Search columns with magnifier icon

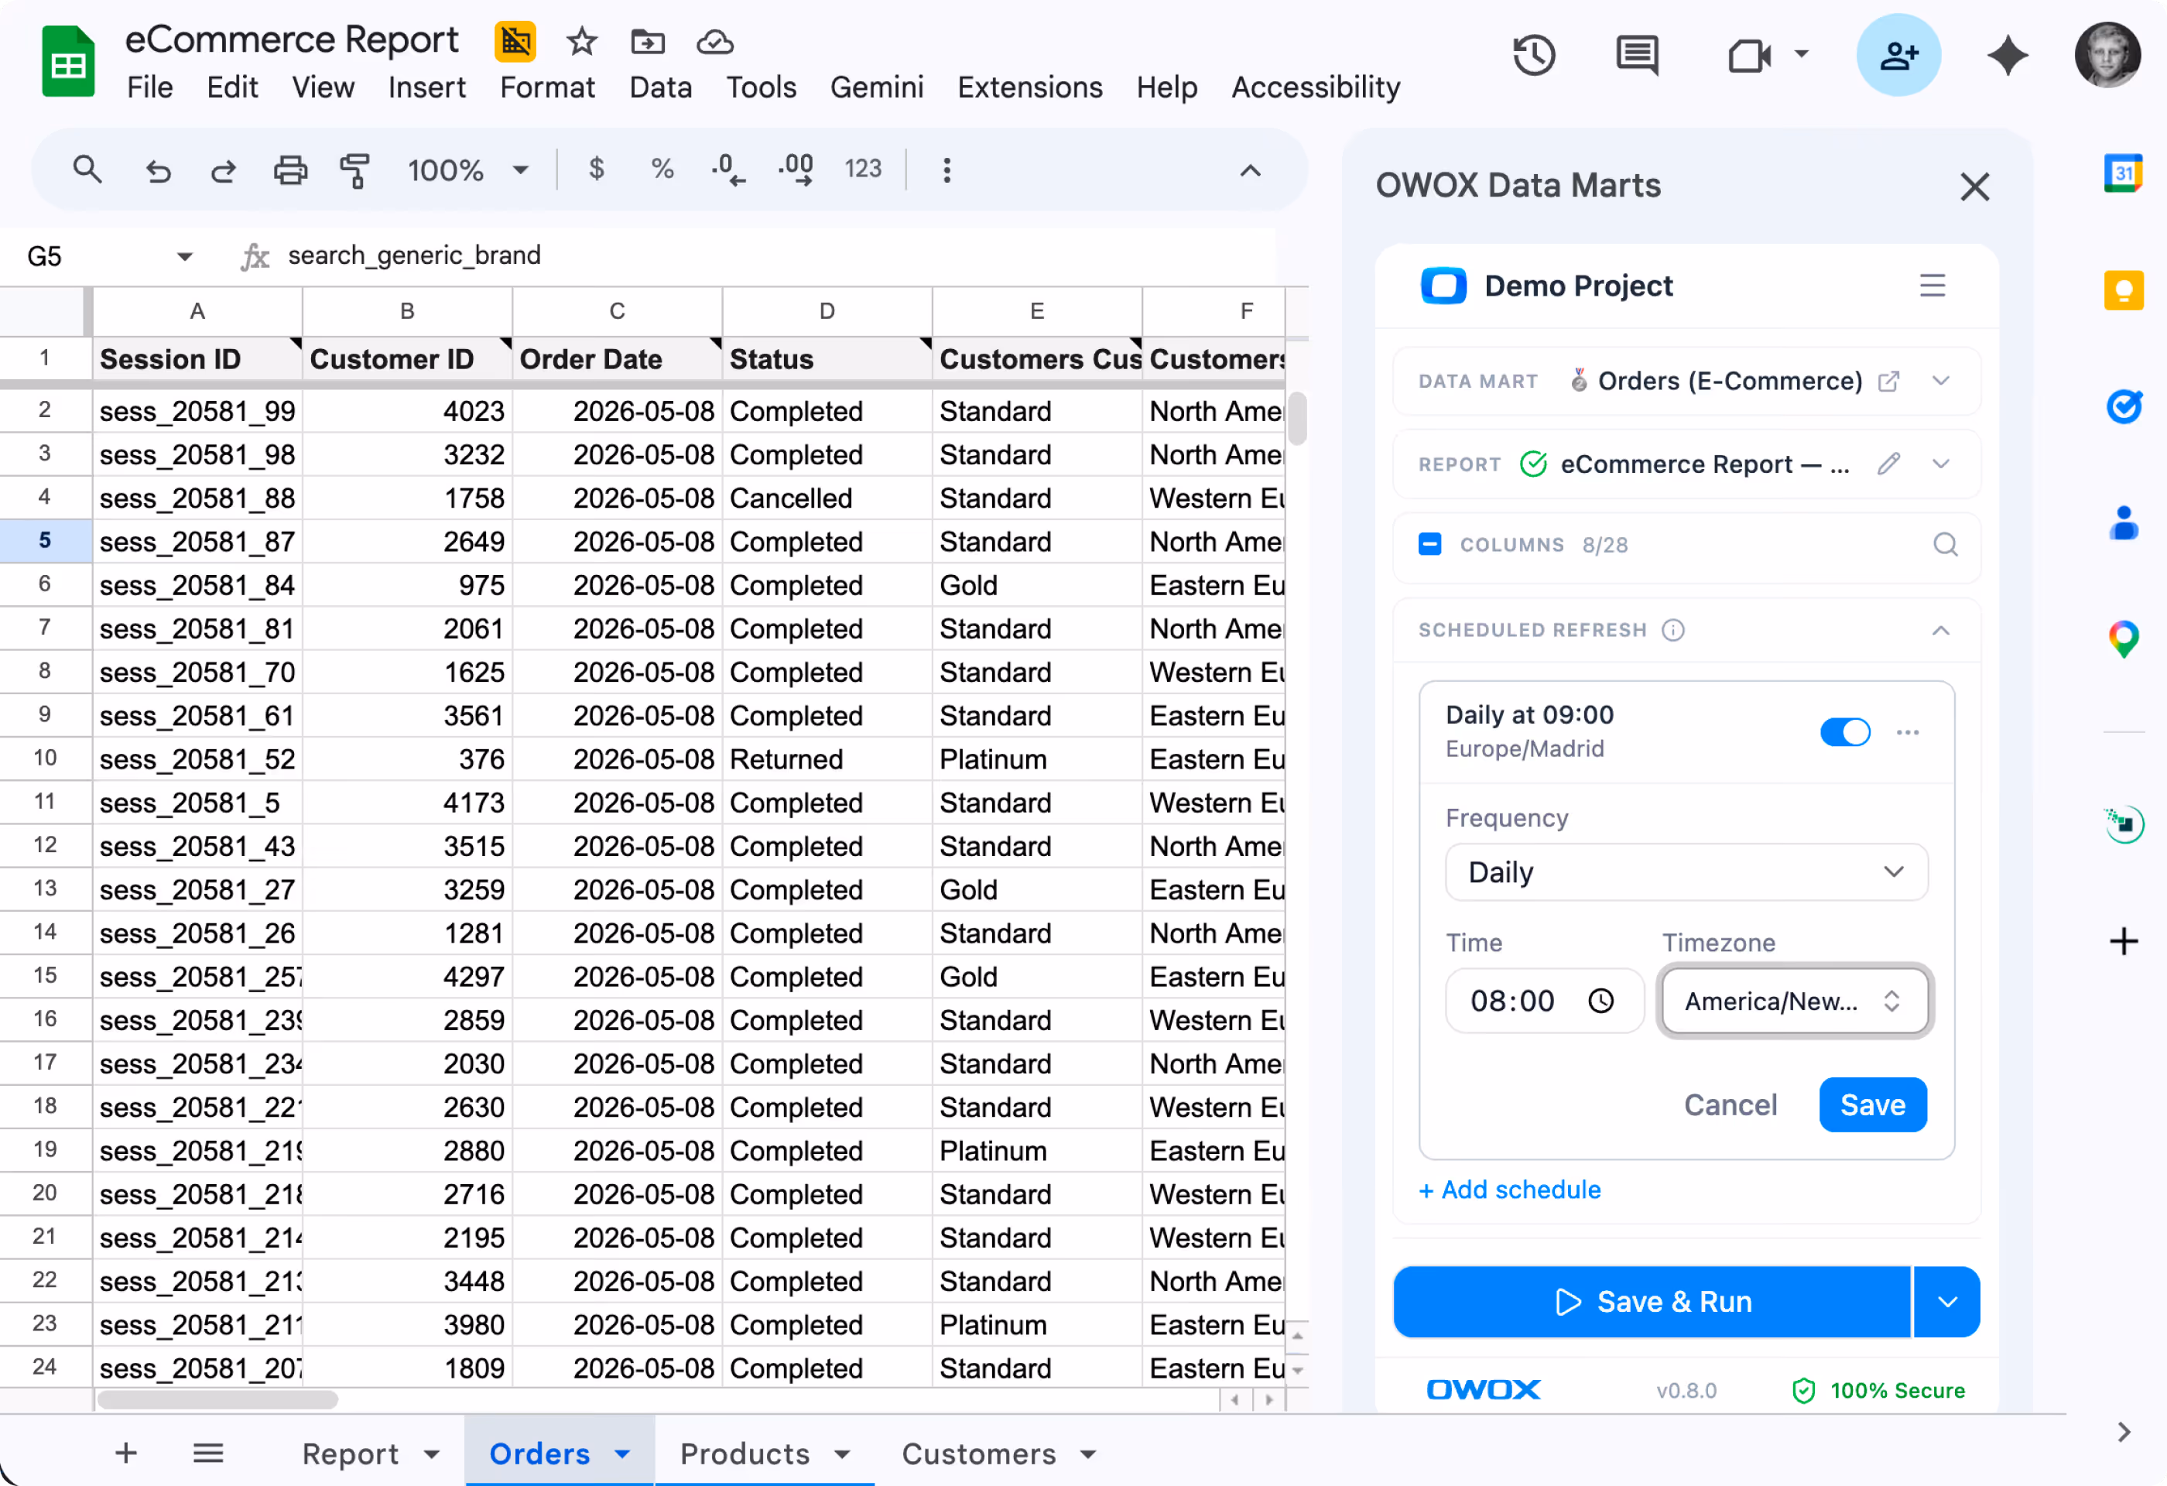1945,544
